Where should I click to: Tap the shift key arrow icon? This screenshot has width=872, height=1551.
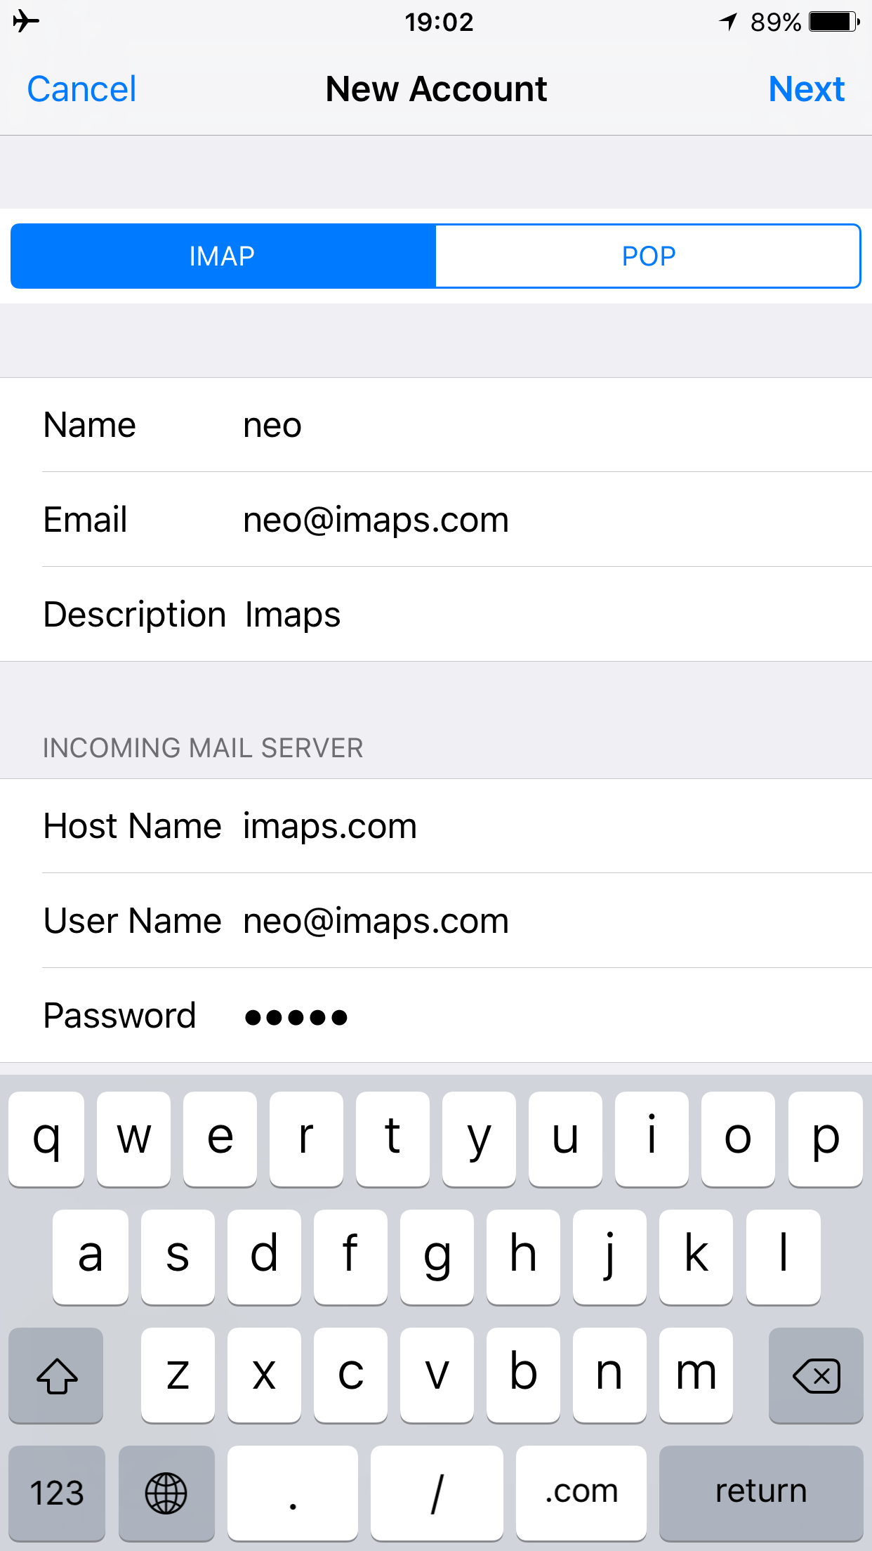56,1375
